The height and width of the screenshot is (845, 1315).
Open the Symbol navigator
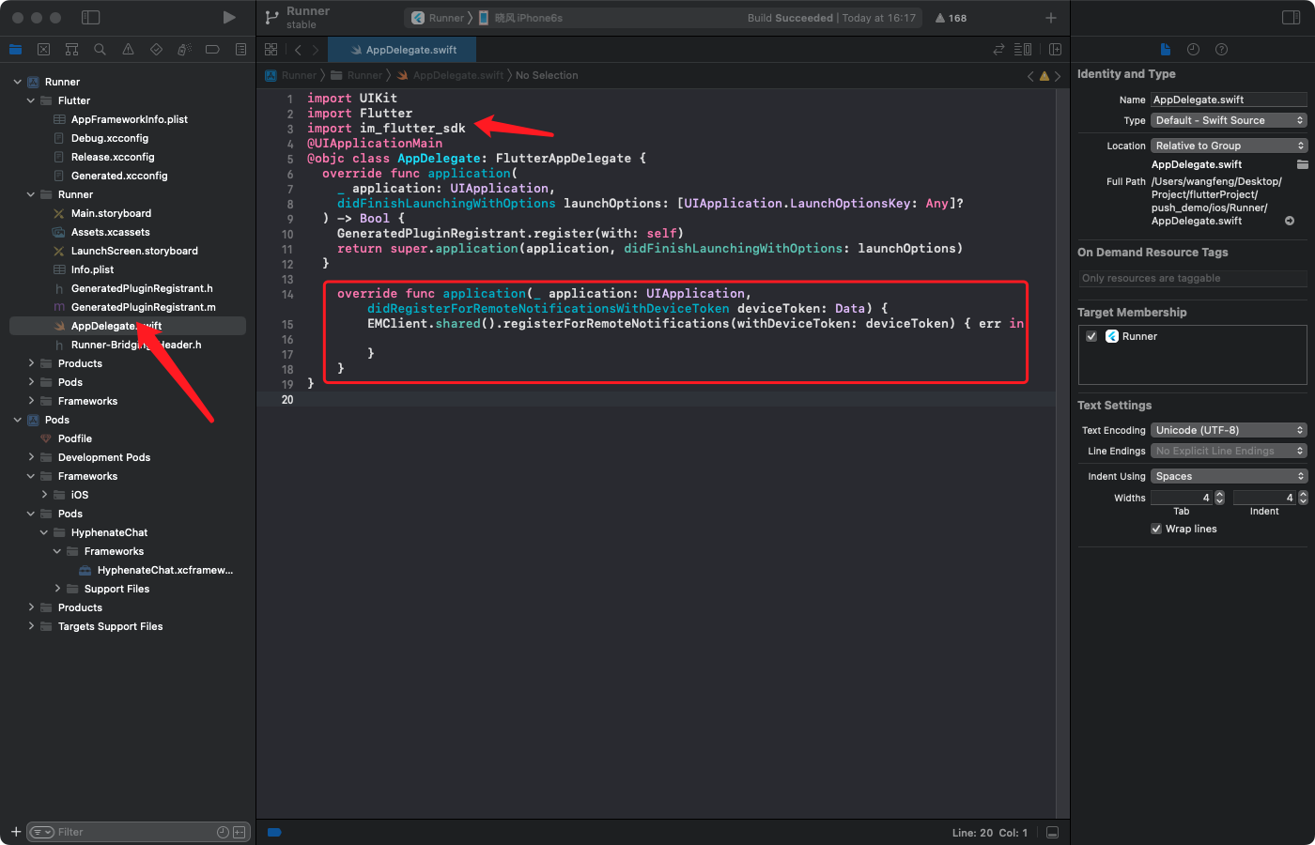[71, 50]
